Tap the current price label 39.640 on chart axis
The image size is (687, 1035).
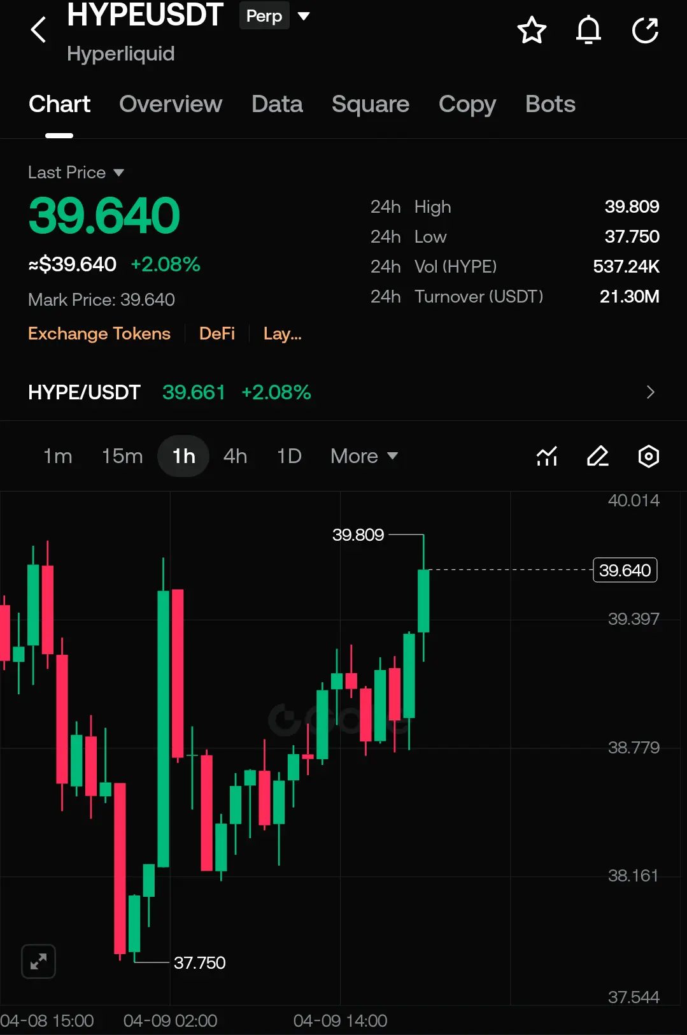coord(625,570)
